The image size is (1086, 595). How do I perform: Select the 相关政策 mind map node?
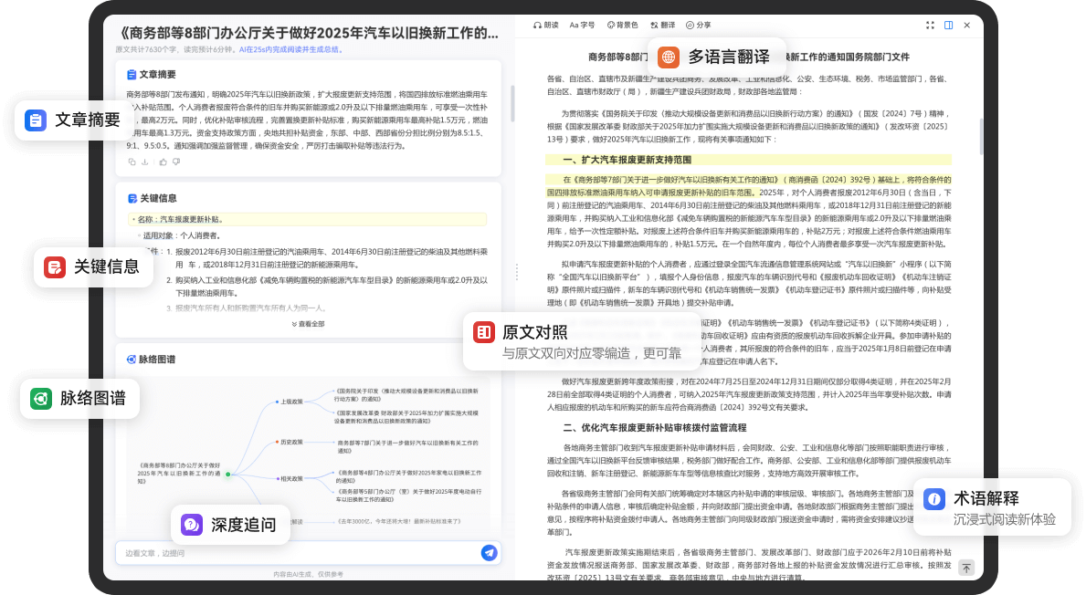click(x=290, y=479)
